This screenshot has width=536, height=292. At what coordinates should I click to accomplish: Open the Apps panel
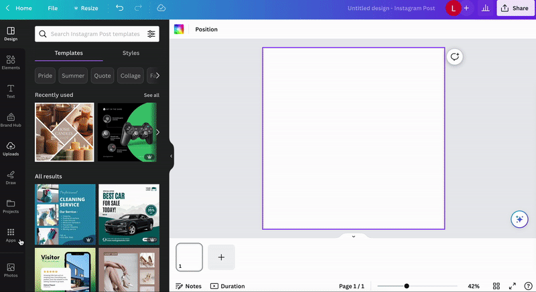[11, 235]
